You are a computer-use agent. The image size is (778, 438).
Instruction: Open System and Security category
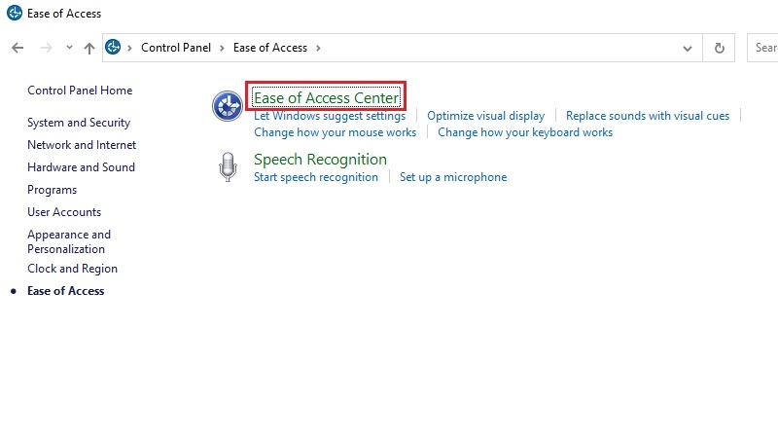pos(79,123)
